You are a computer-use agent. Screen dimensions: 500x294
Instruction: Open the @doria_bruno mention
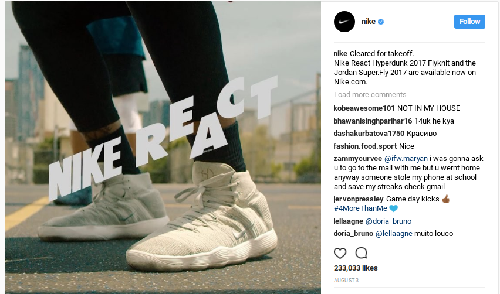tap(388, 221)
